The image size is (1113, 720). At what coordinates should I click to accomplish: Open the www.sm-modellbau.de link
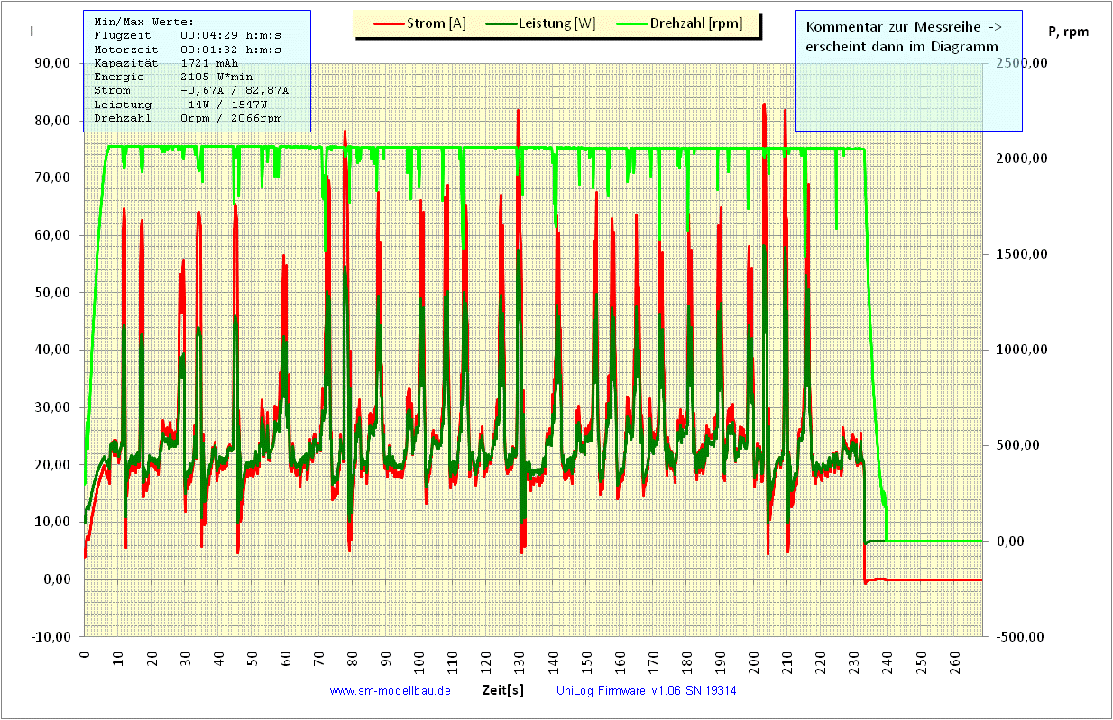tap(391, 691)
